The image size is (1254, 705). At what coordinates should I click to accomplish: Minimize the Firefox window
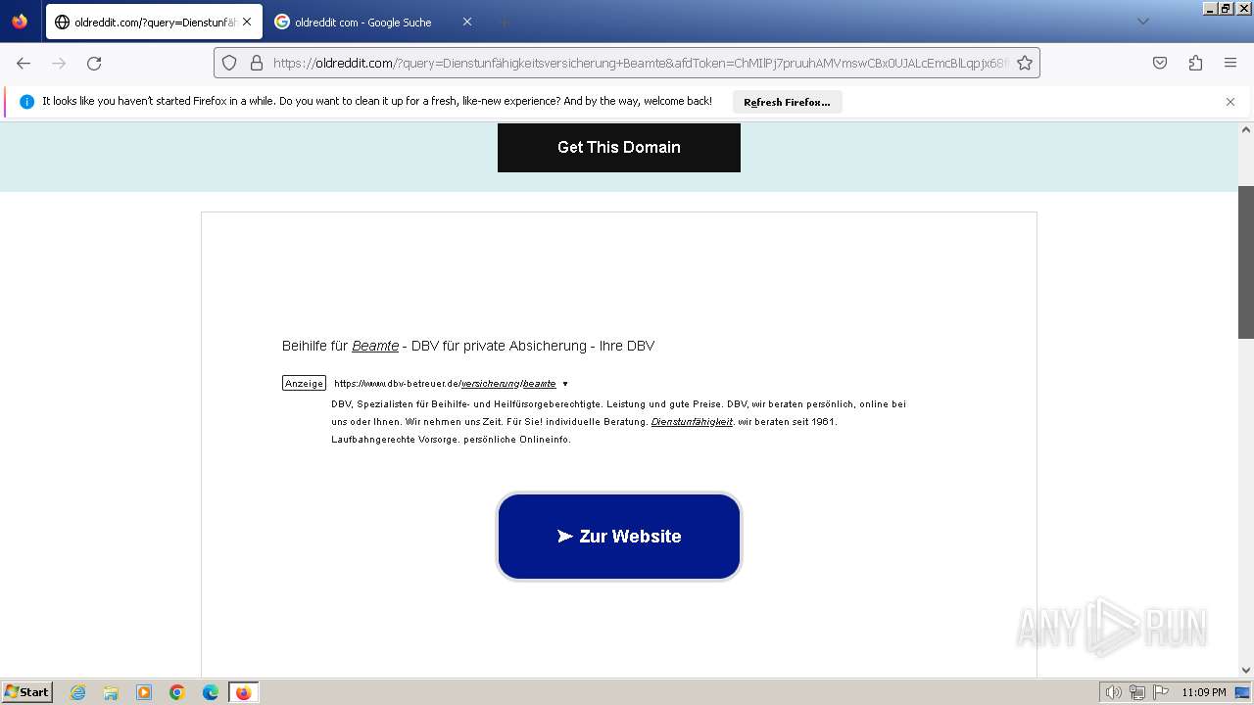tap(1210, 8)
